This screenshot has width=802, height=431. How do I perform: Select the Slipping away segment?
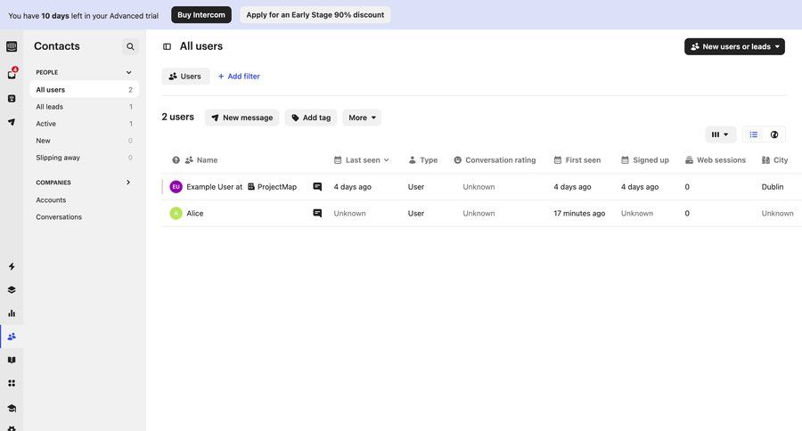tap(85, 158)
